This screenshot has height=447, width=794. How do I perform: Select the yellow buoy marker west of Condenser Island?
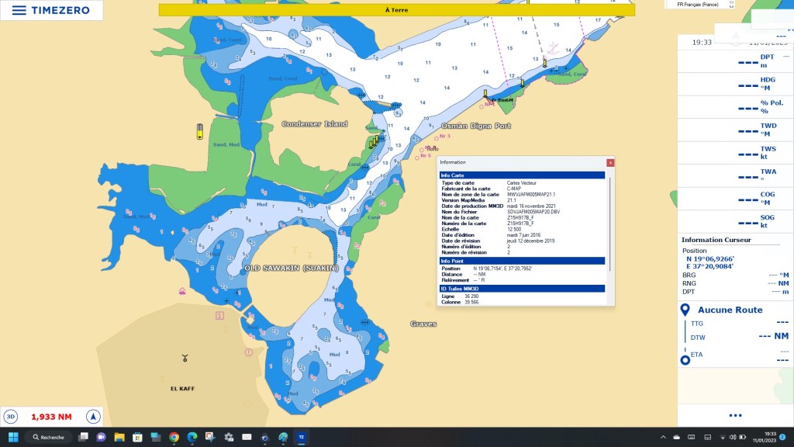click(199, 131)
